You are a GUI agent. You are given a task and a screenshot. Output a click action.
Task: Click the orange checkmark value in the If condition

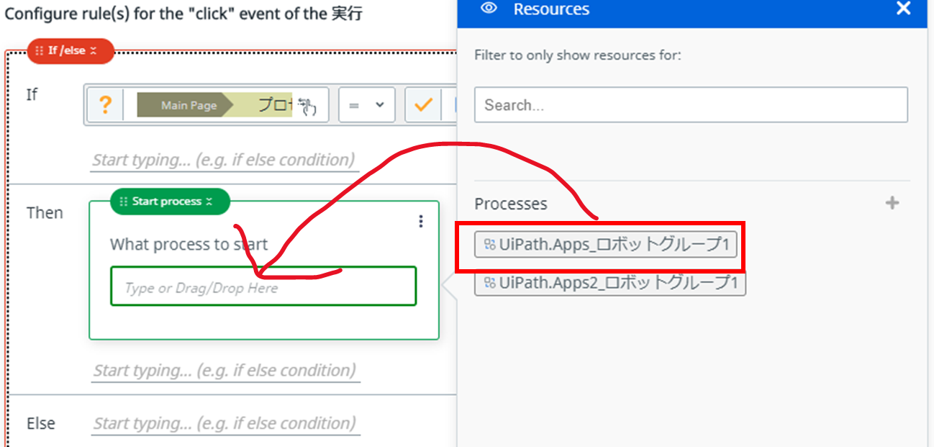point(423,105)
